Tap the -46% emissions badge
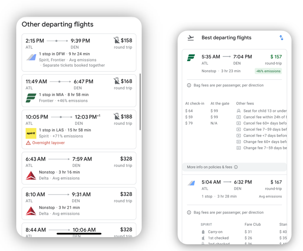This screenshot has height=251, width=303. pyautogui.click(x=268, y=71)
